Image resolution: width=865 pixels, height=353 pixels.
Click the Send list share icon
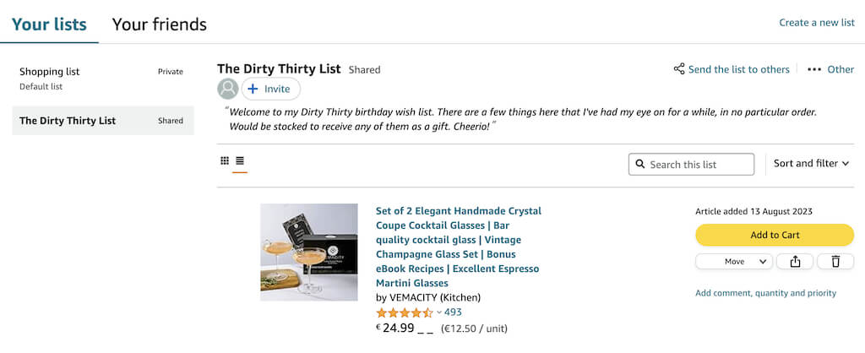click(x=679, y=69)
